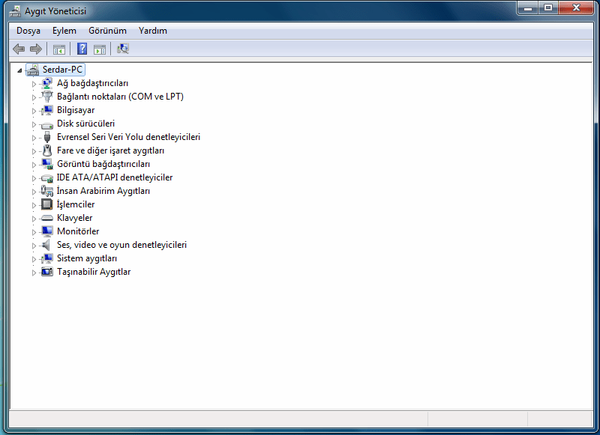The height and width of the screenshot is (435, 600).
Task: Select İnsan Arabirim Aygıtları label
Action: [x=103, y=191]
